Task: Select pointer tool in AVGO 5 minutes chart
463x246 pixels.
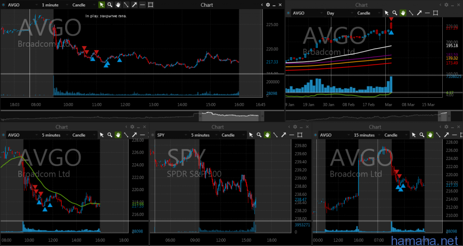Action: (x=102, y=135)
